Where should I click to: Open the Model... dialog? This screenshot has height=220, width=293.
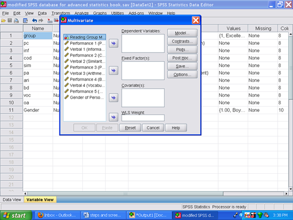(x=182, y=33)
